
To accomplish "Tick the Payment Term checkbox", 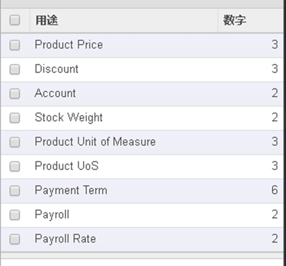I will point(15,191).
